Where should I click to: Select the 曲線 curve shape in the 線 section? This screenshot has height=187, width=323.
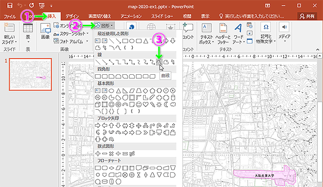coord(159,62)
